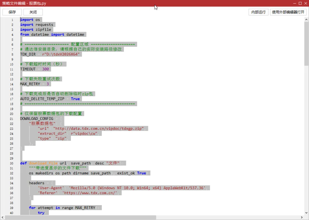Click the 内部运行 button

click(x=258, y=12)
